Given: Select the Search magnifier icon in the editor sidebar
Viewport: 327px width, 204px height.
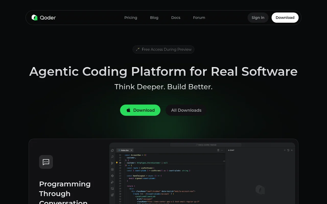Looking at the screenshot, I should coord(112,157).
